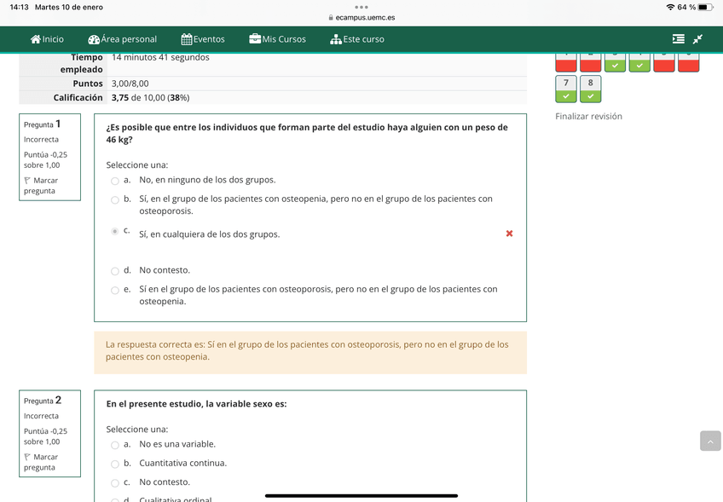Select answer option a, No en ninguno
Viewport: 723px width, 502px height.
coord(114,180)
